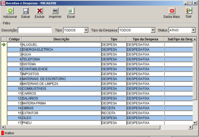Click code 10 cell of COMBUSTIVEIS
Viewport: 199px width, 137px height.
tap(14, 89)
